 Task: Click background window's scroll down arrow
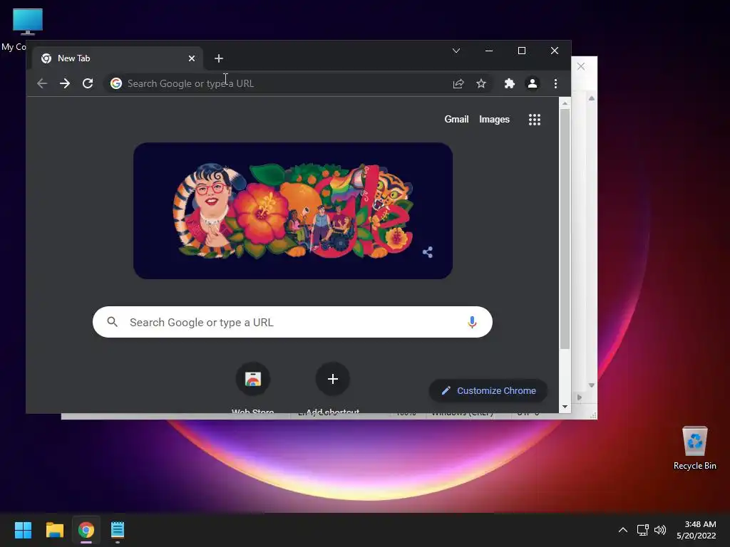point(591,385)
